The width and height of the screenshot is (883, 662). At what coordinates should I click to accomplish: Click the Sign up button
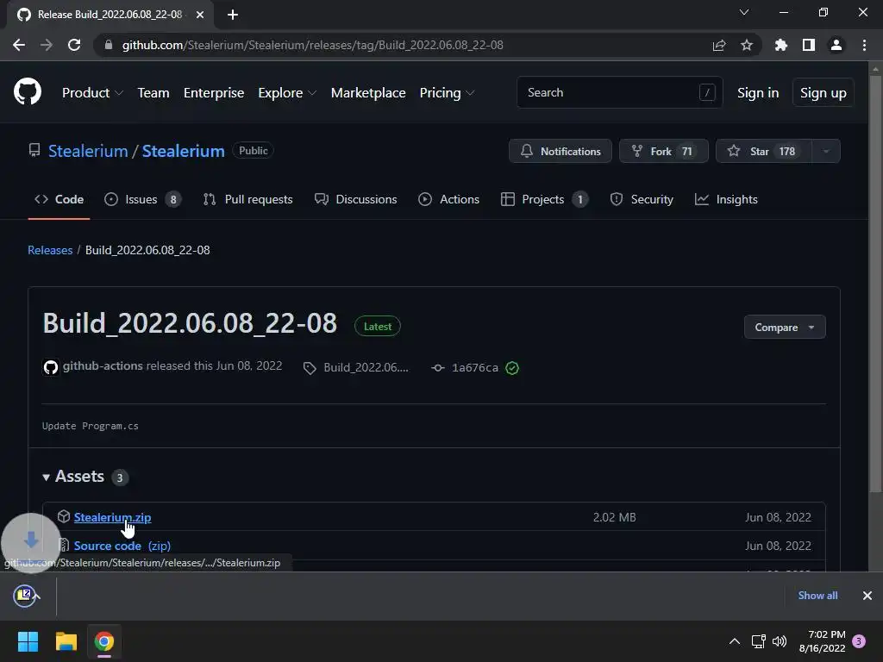tap(824, 93)
